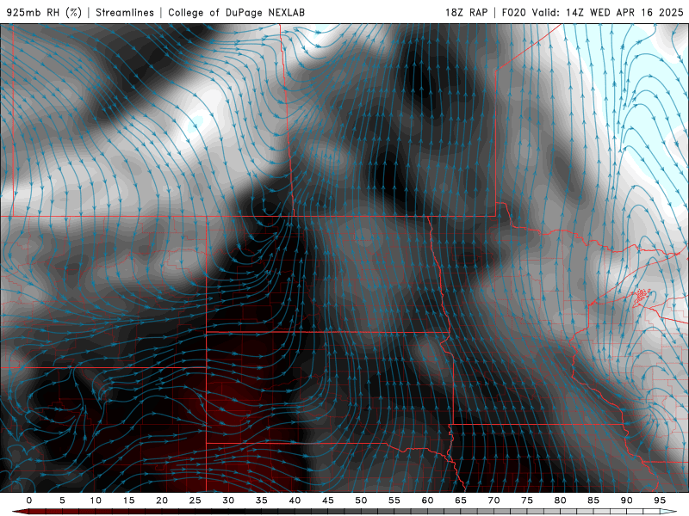Click the colorbar label '85'

point(593,501)
